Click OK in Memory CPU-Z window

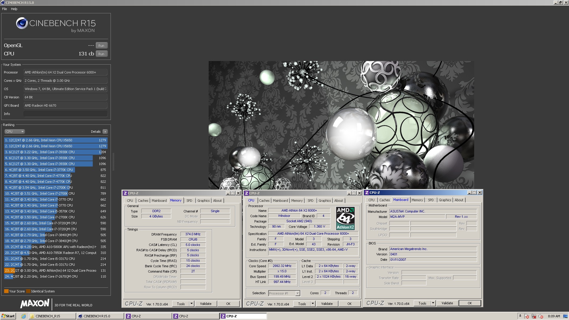[x=228, y=304]
